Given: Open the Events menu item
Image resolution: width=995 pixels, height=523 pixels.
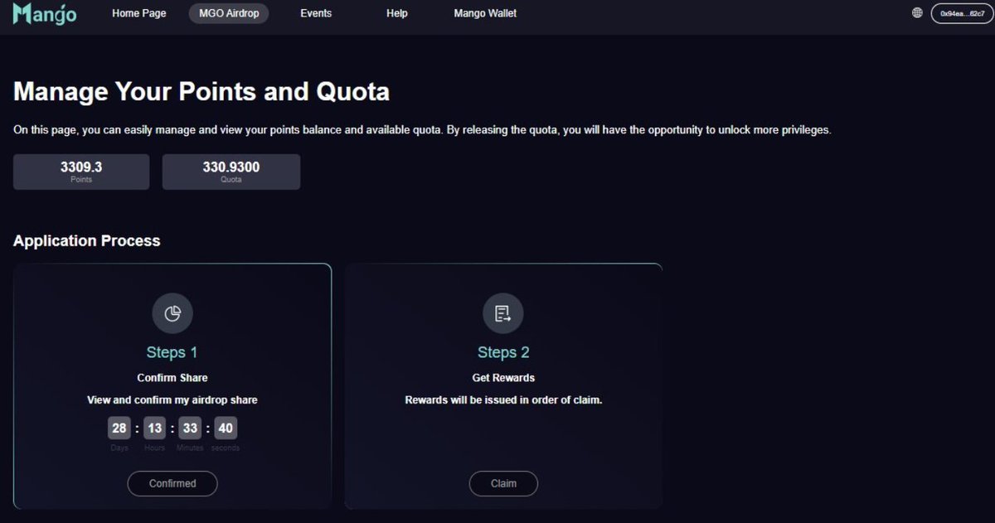Looking at the screenshot, I should pos(316,13).
